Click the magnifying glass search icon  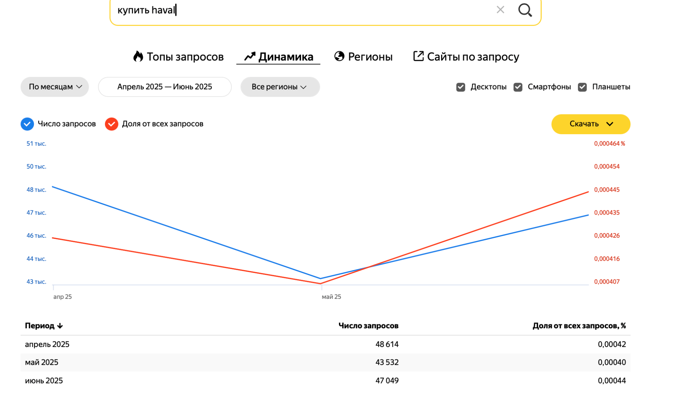point(525,10)
